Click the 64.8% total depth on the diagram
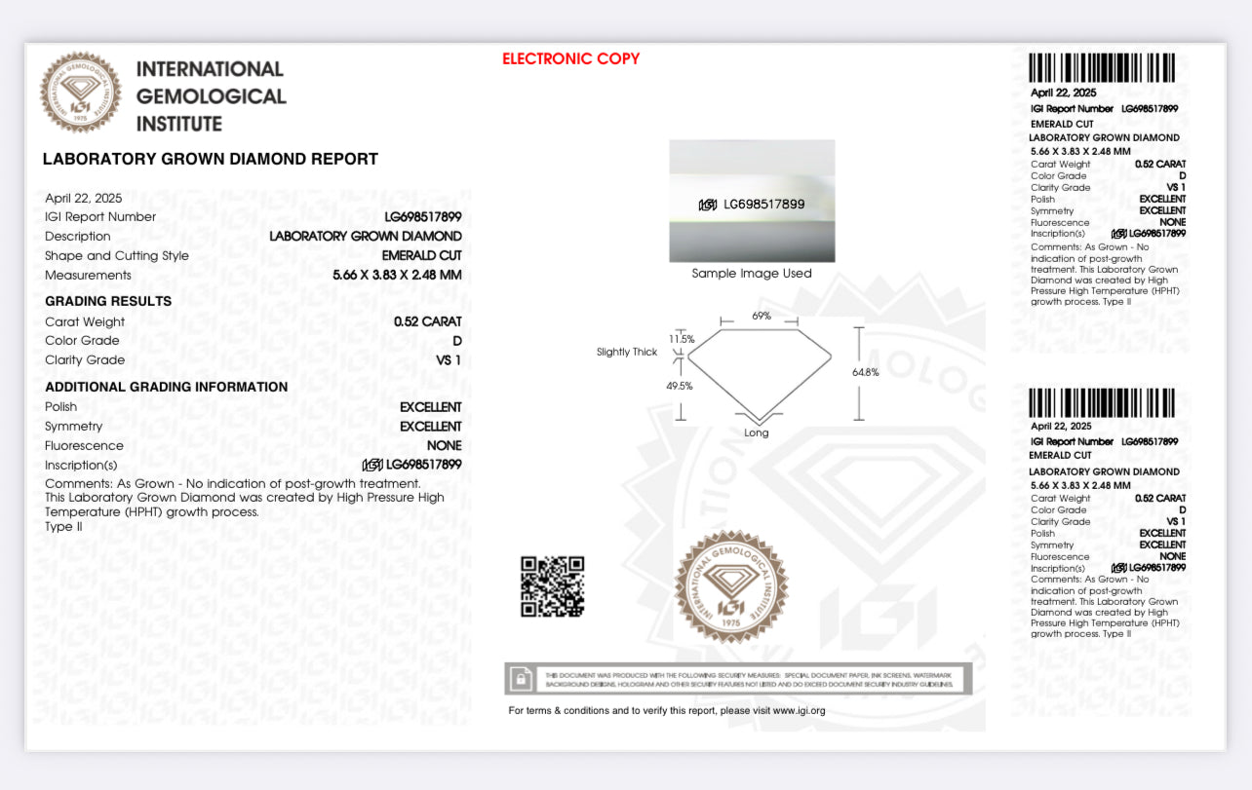 coord(866,372)
